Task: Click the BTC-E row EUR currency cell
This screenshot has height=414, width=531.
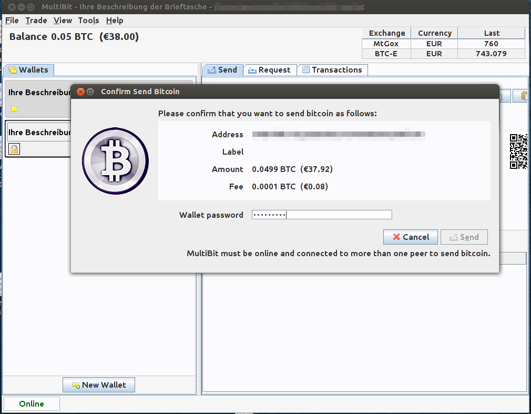Action: click(x=434, y=54)
